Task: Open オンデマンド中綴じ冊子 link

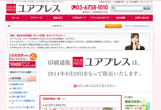Action: pyautogui.click(x=23, y=107)
